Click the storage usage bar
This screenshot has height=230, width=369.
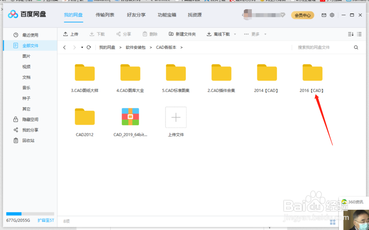click(x=30, y=214)
